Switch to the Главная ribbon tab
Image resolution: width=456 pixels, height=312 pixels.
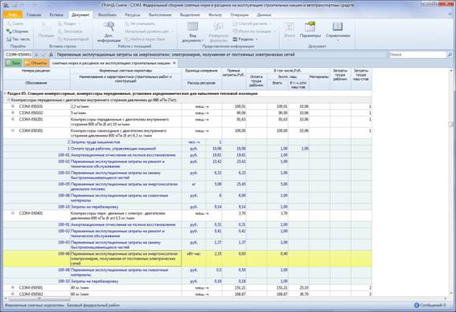click(x=34, y=14)
